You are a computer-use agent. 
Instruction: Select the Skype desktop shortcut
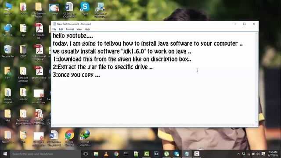(85, 8)
